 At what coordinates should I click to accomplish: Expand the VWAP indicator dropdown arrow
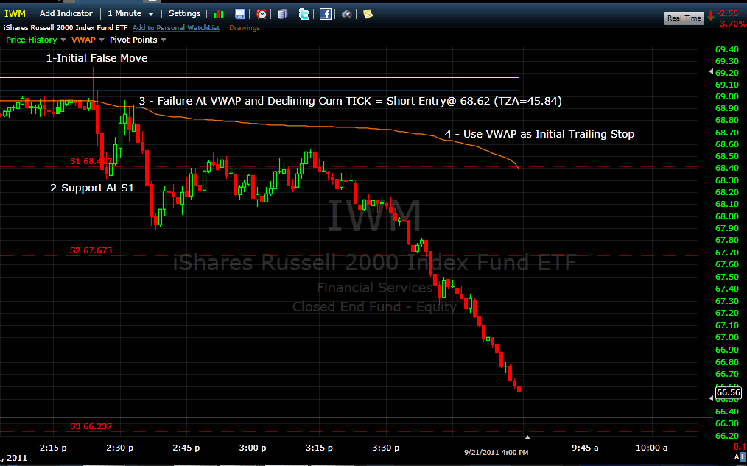[x=101, y=40]
